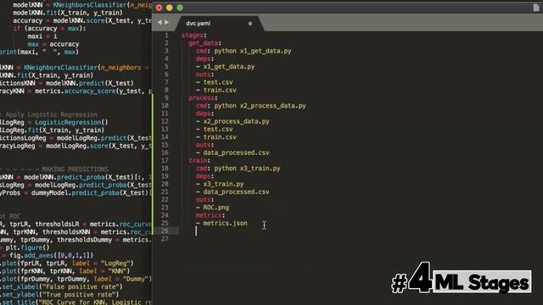Viewport: 543px width, 305px height.
Task: Click '- x1_get_data.py' dependency on line 5
Action: (225, 67)
